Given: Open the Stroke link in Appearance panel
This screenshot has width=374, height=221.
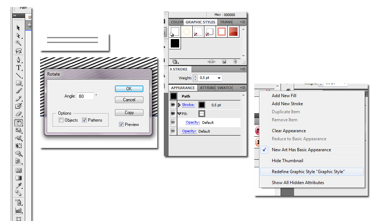Looking at the screenshot, I should (x=188, y=105).
